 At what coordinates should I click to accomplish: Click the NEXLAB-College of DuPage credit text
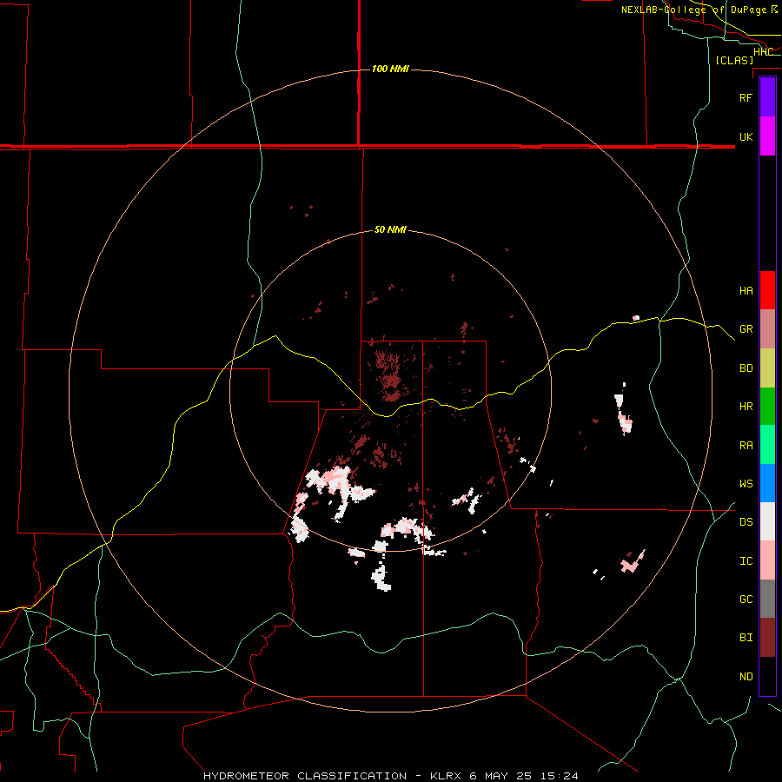point(693,10)
